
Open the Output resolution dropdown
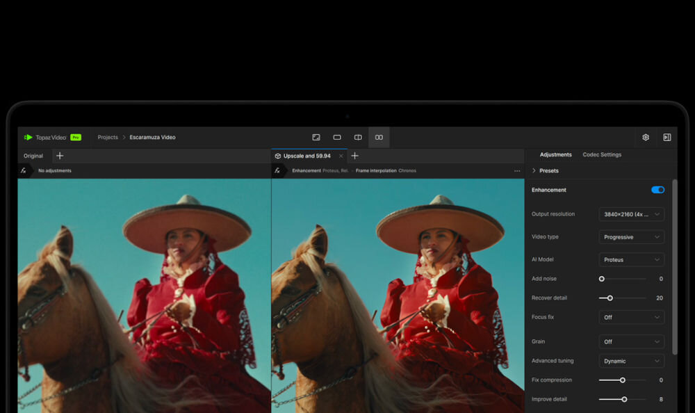coord(631,214)
